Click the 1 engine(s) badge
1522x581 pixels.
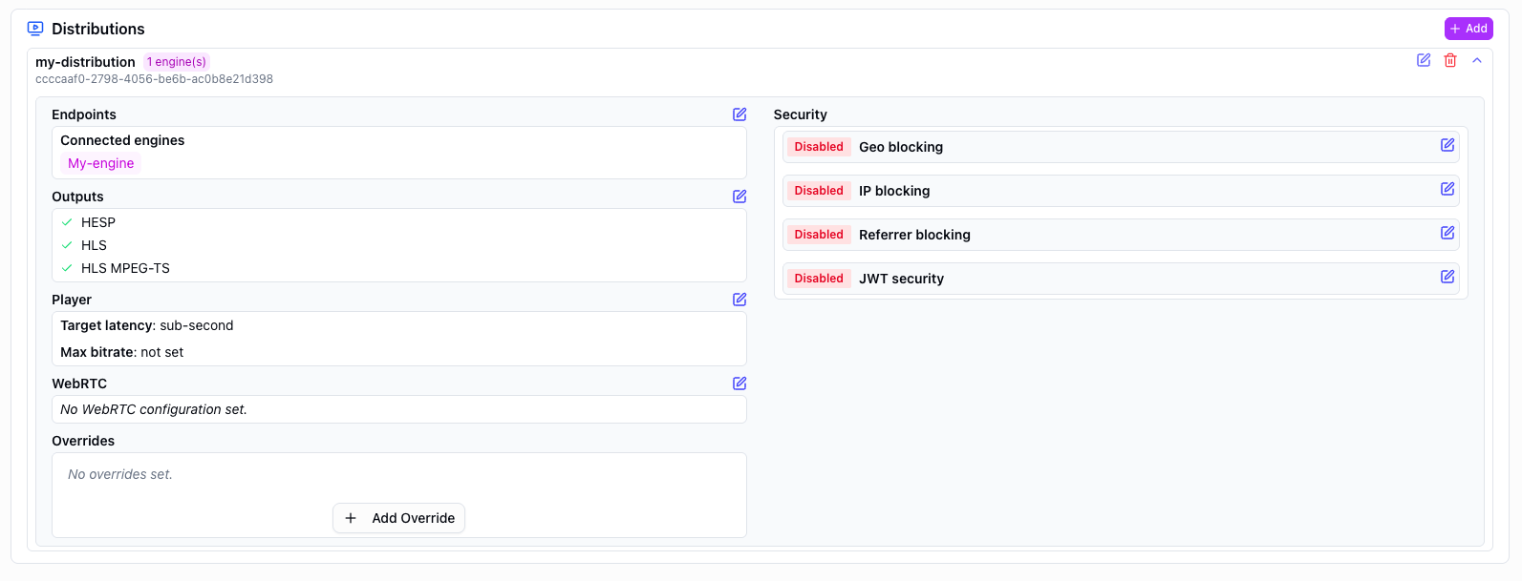pos(177,62)
